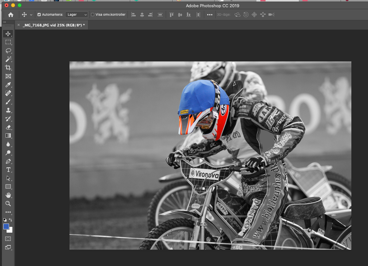The width and height of the screenshot is (368, 266).
Task: Close the _MG_7168.JPG document tab
Action: click(19, 25)
